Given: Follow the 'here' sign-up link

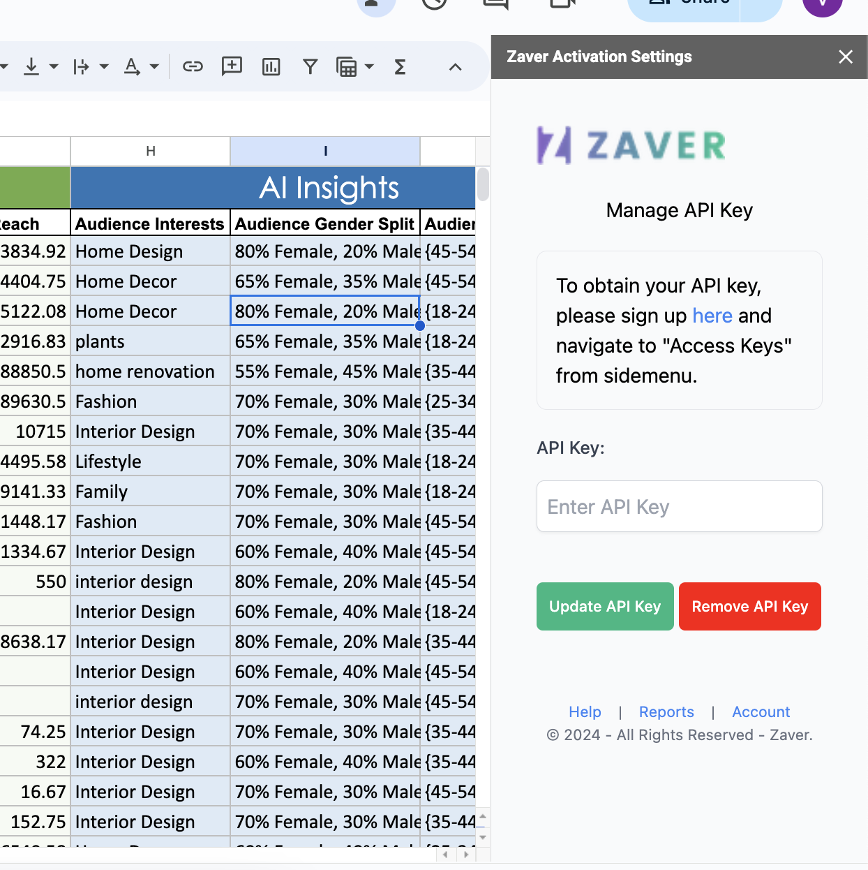Looking at the screenshot, I should click(x=712, y=316).
